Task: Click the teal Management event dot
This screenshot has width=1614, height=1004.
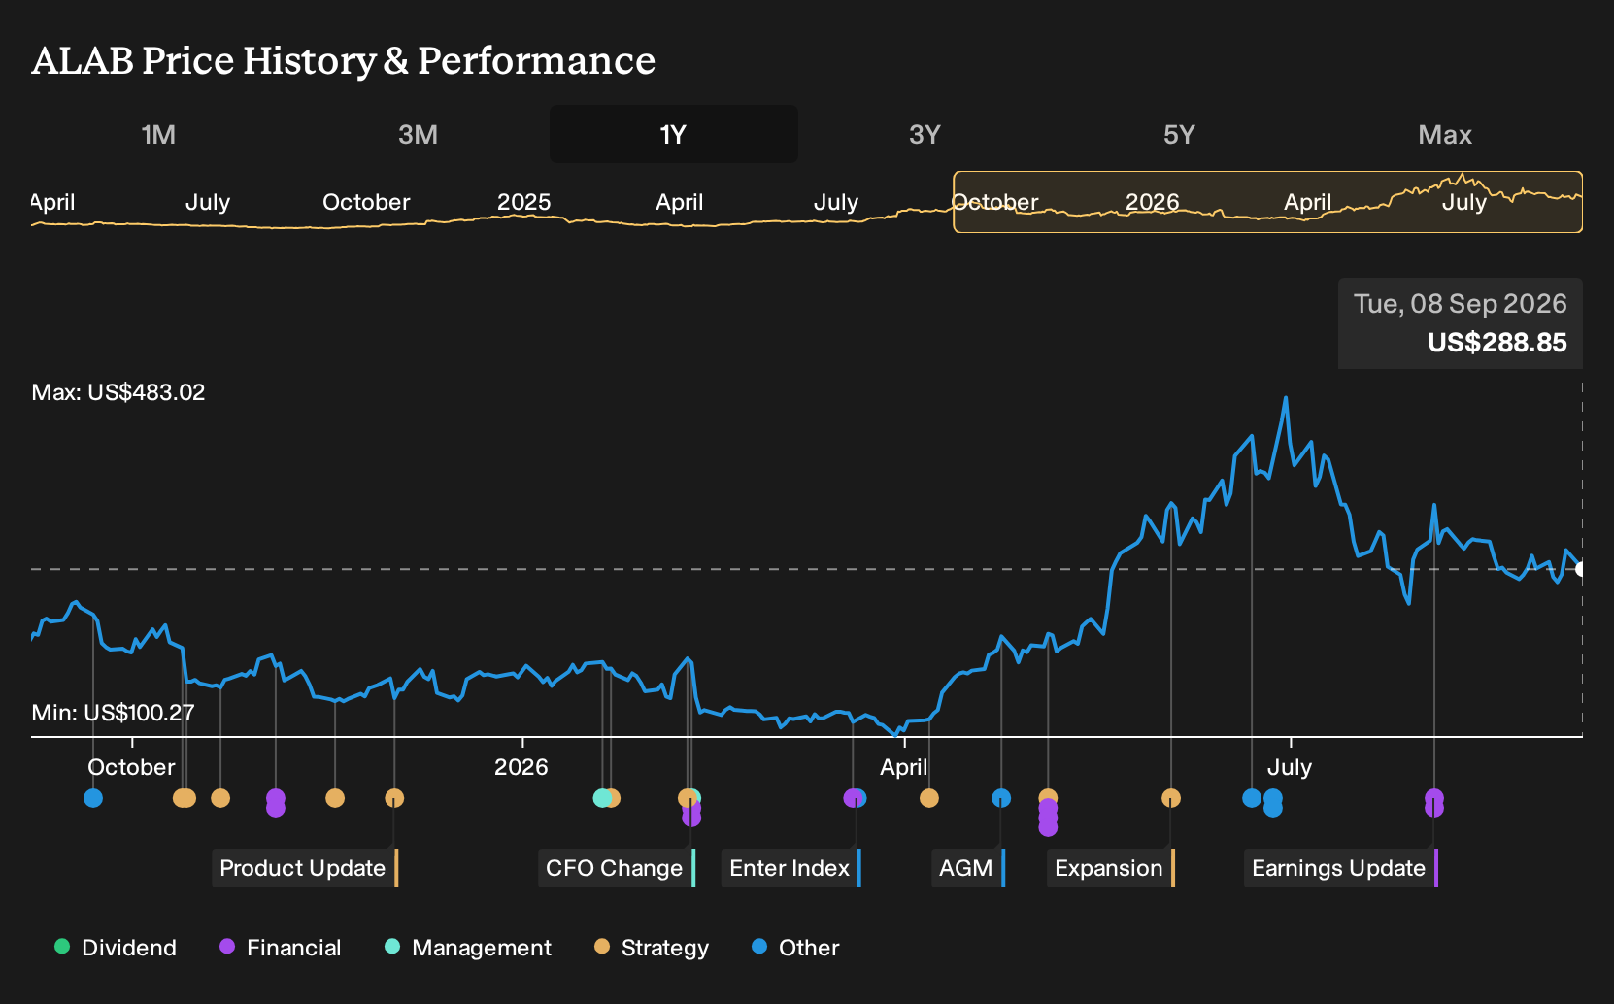Action: click(602, 798)
